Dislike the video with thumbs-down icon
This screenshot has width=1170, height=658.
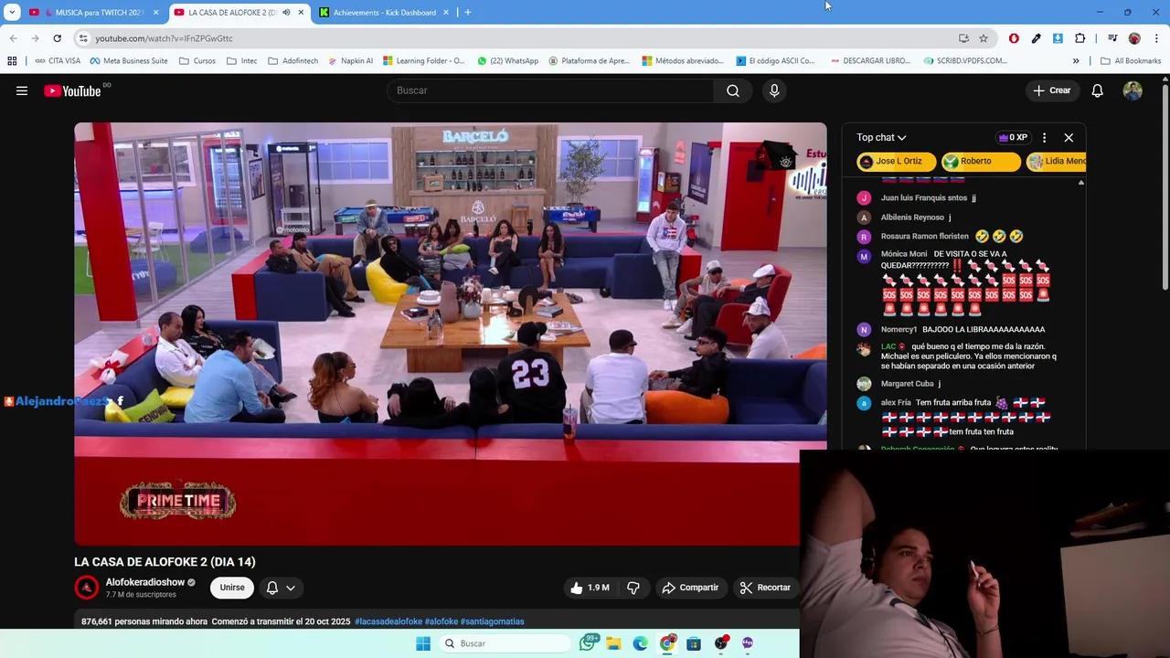pyautogui.click(x=633, y=588)
